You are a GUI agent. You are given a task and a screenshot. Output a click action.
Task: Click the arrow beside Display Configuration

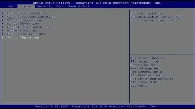click(3, 13)
